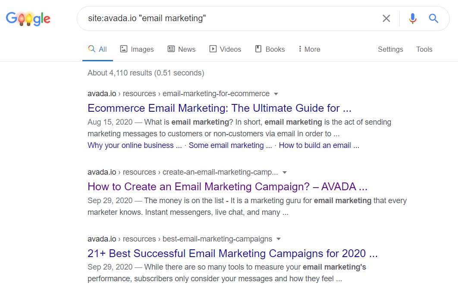
Task: Expand arrow beside email-marketing-for-ecommerce URL
Action: (x=276, y=94)
